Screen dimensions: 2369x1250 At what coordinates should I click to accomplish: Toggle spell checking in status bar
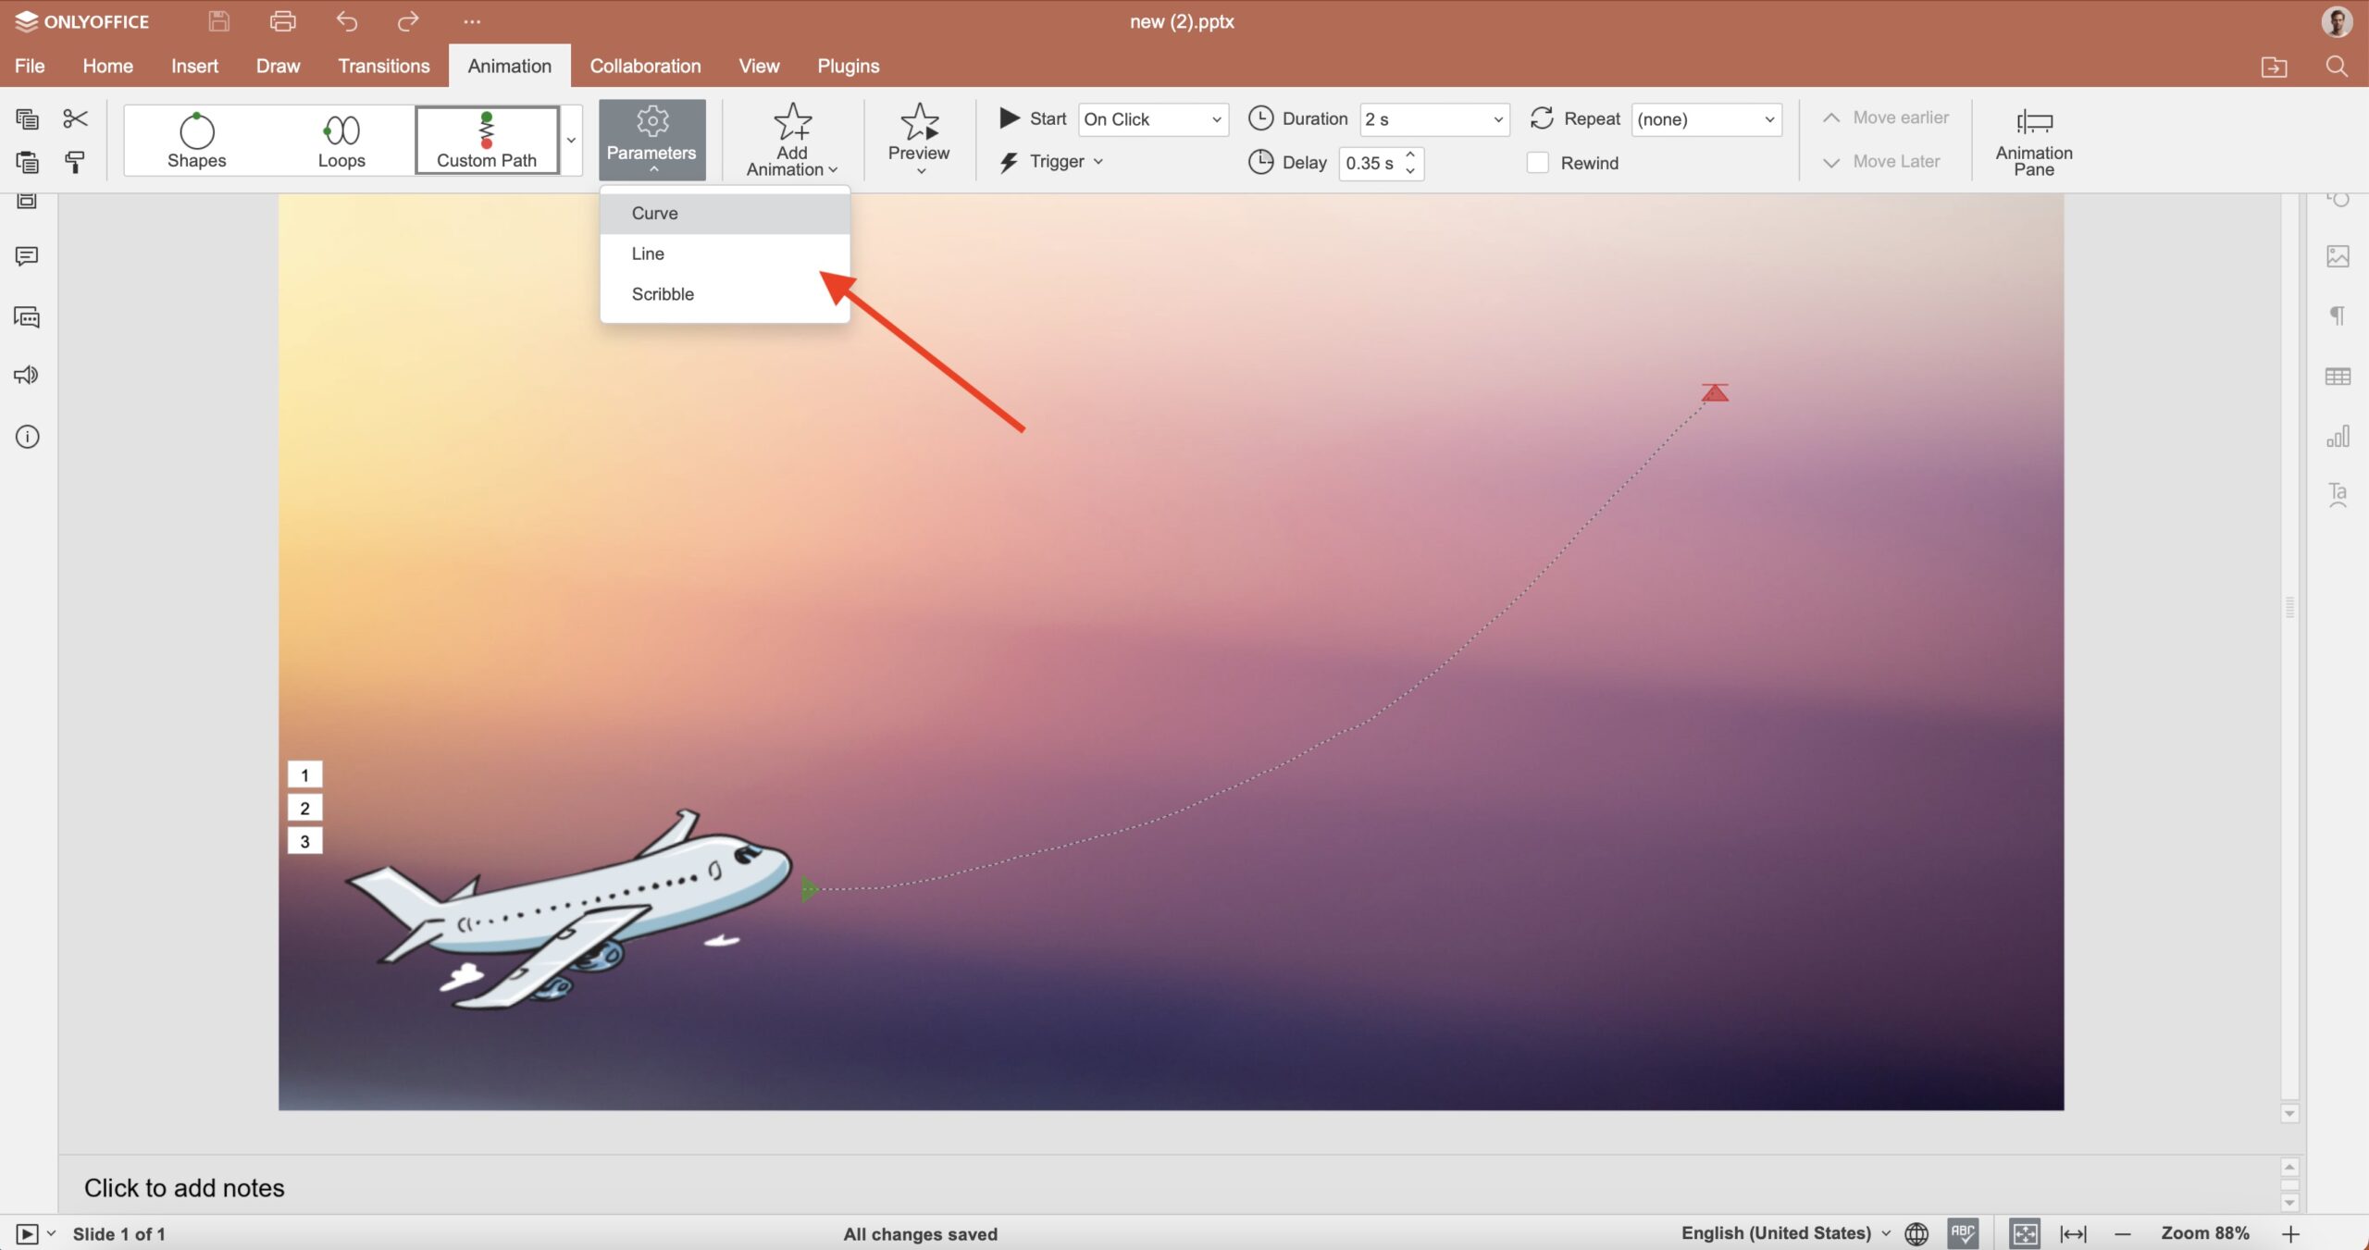pyautogui.click(x=1963, y=1233)
